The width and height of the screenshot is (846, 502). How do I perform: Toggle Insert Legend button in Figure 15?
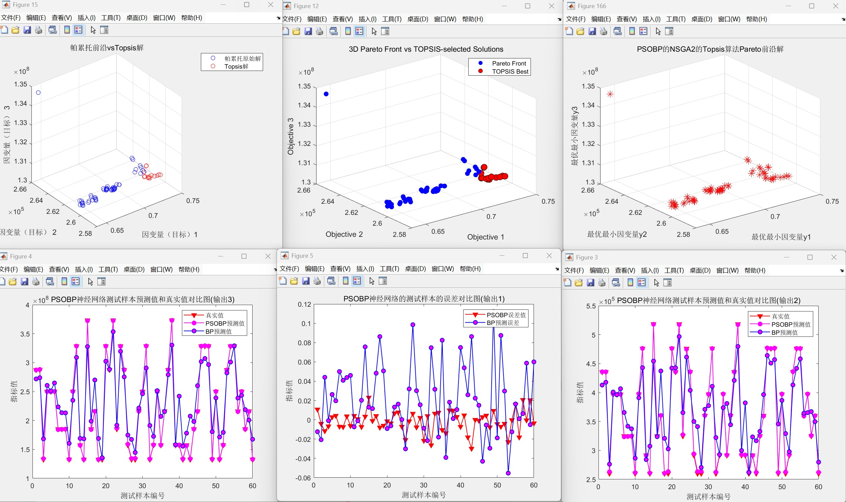pyautogui.click(x=78, y=30)
